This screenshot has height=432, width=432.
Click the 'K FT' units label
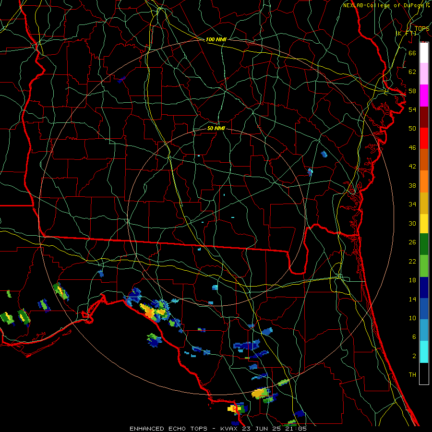coord(406,34)
